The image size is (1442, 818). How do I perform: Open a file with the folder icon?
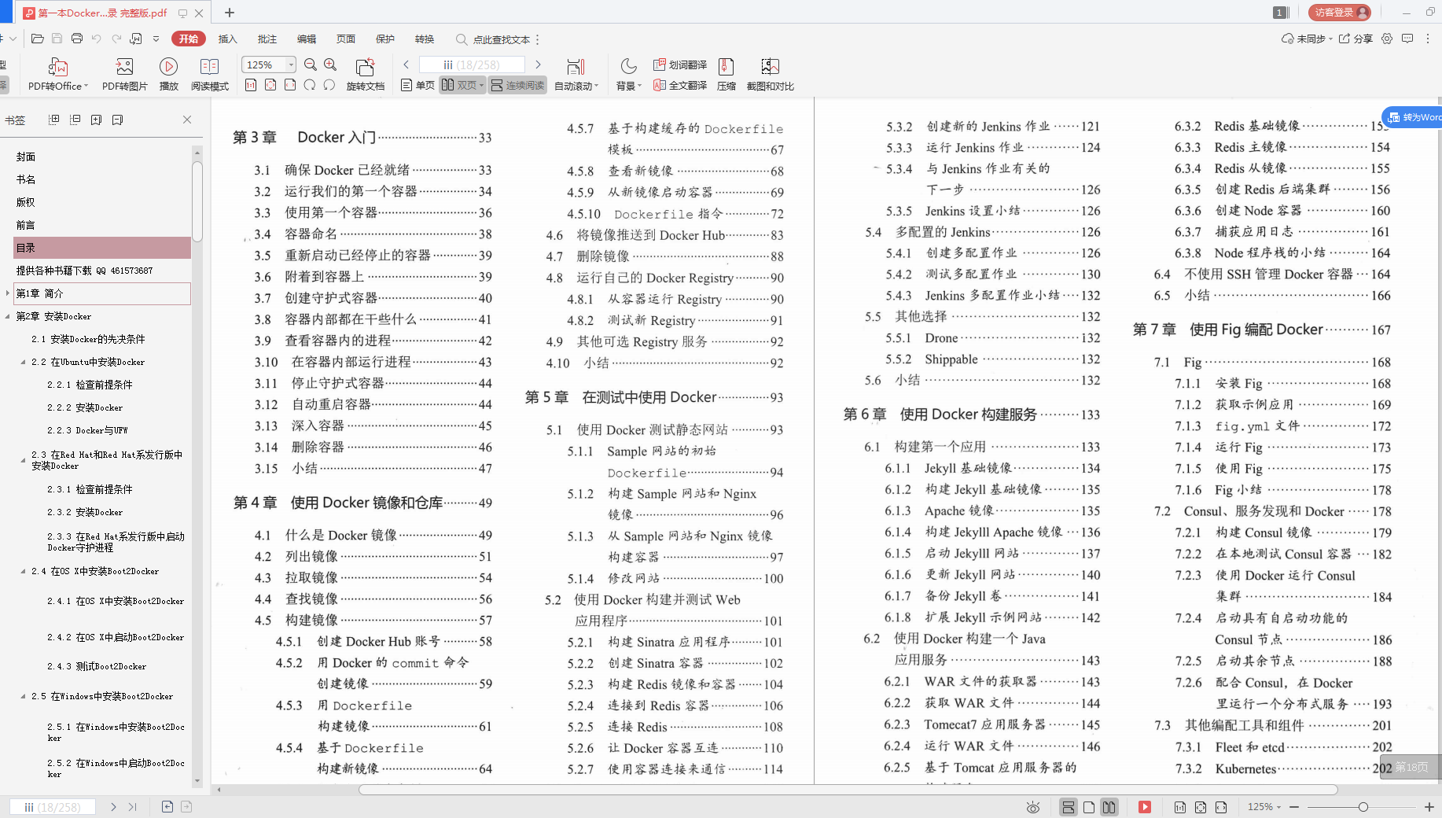pyautogui.click(x=37, y=39)
